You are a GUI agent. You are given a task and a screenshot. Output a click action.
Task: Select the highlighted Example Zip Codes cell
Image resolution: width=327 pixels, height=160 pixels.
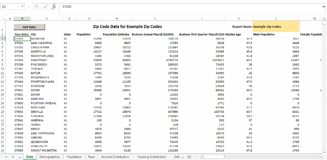276,26
